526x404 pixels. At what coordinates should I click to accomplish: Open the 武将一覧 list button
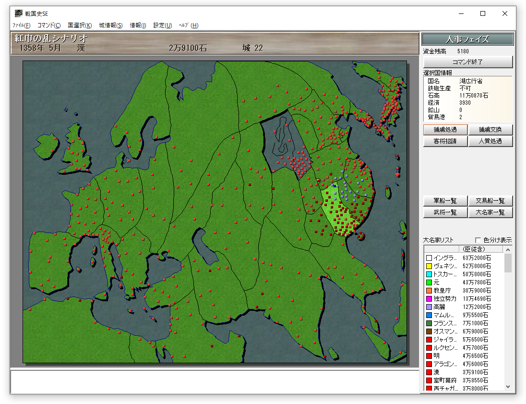(x=445, y=212)
